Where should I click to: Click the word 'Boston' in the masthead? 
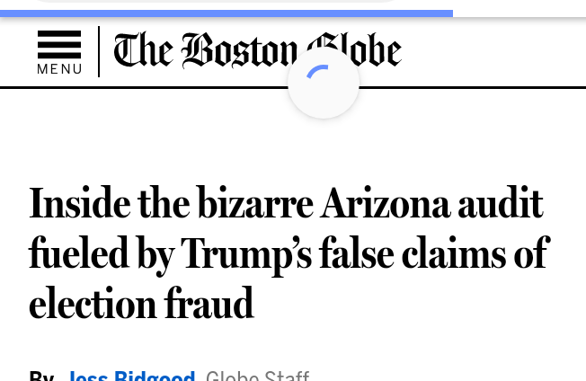(239, 50)
